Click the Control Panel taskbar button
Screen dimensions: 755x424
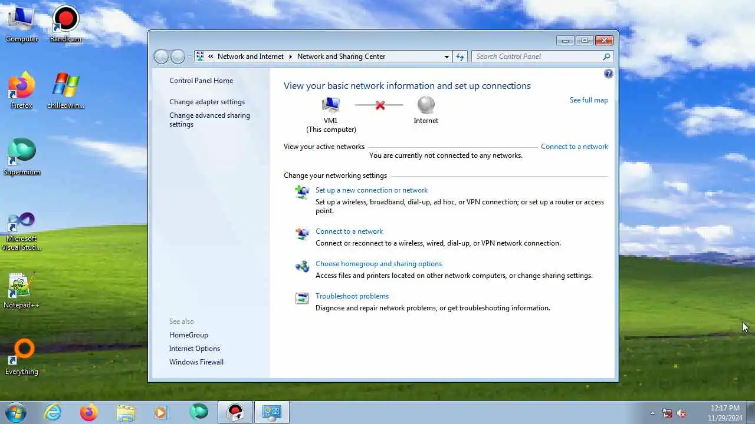click(272, 412)
